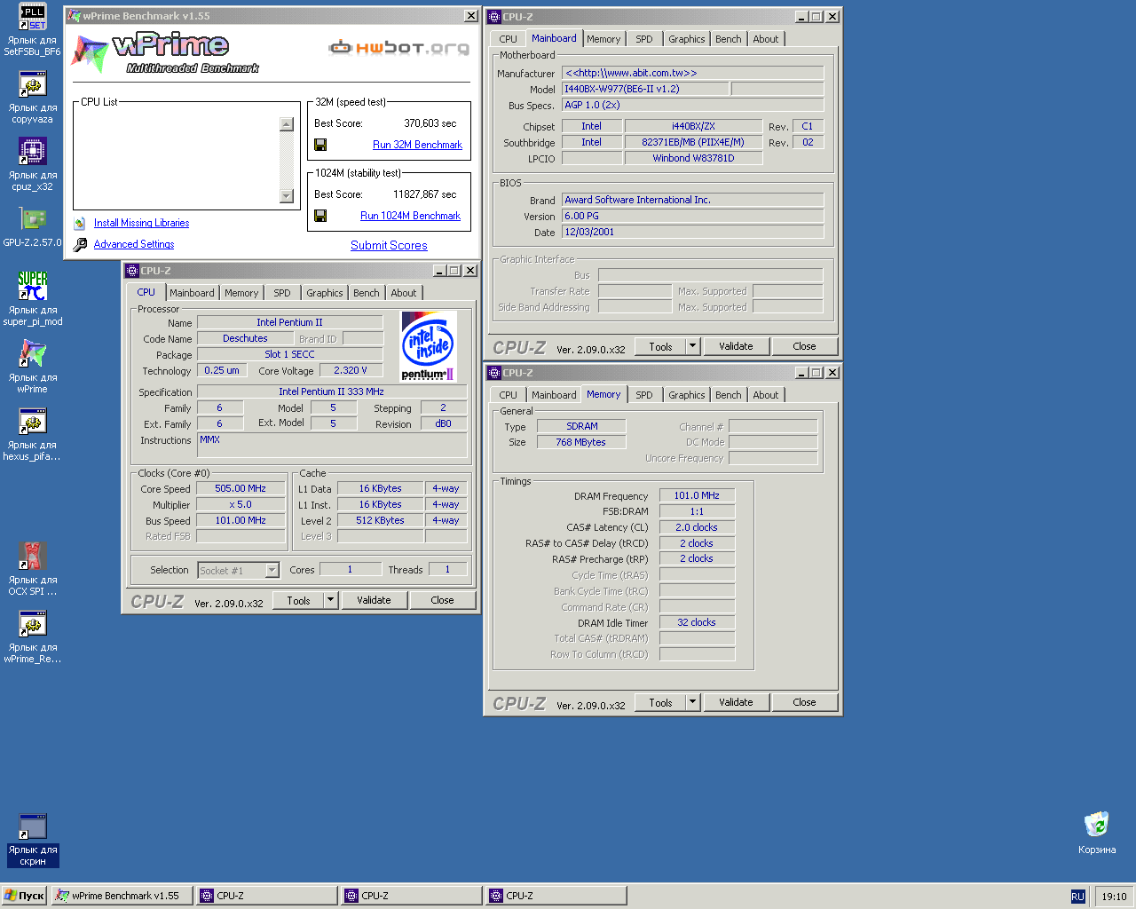This screenshot has height=909, width=1136.
Task: Click Close in the Memory window
Action: click(x=804, y=702)
